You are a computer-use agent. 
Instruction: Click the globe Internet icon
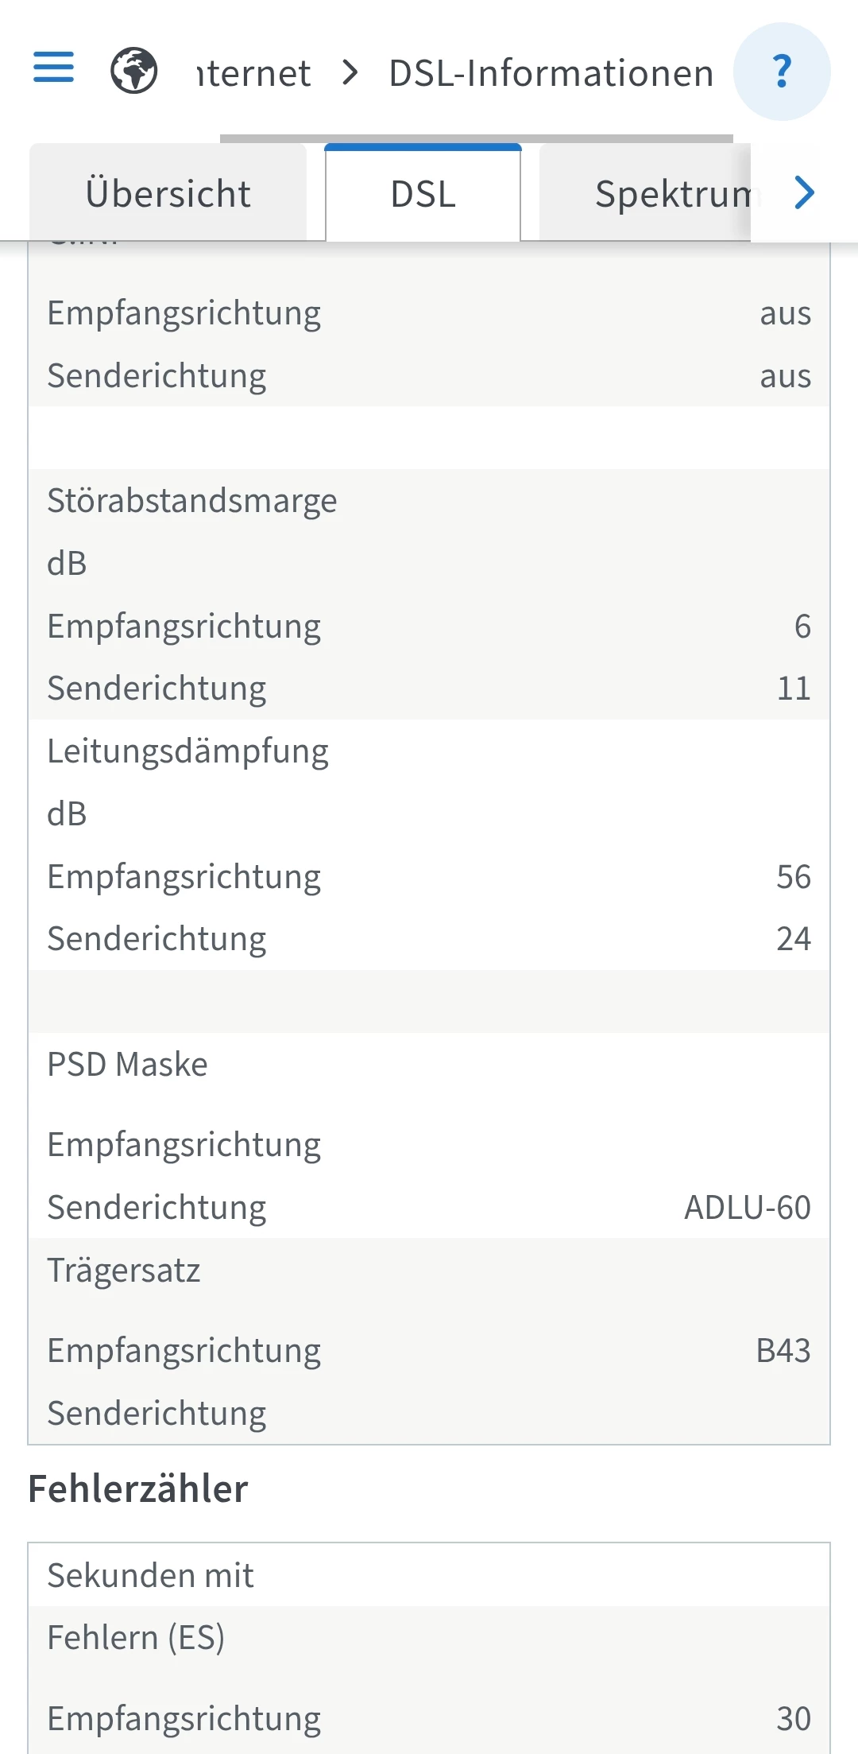133,71
